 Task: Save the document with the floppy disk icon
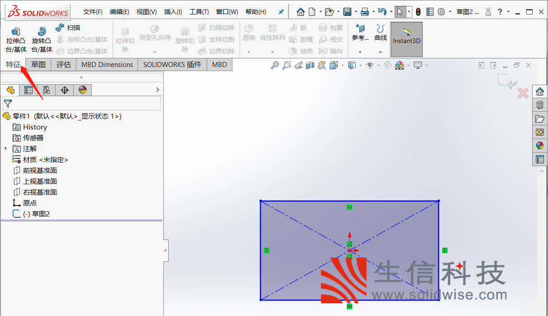(347, 12)
